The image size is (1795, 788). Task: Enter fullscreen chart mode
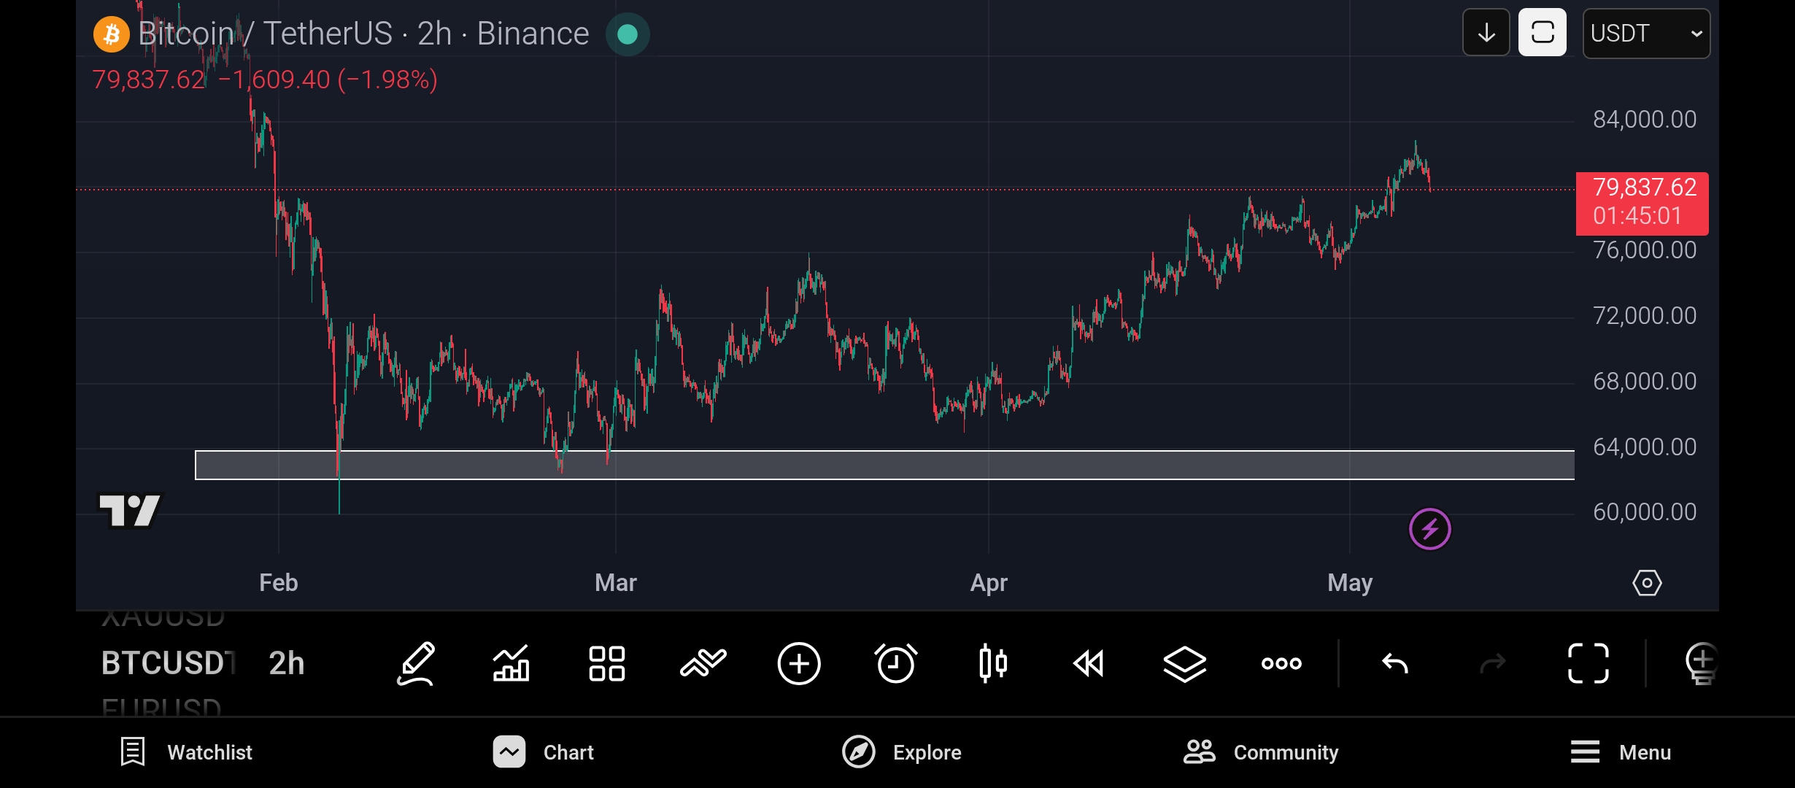click(x=1589, y=664)
